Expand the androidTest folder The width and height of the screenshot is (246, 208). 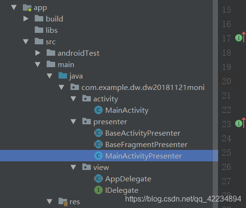tap(38, 53)
